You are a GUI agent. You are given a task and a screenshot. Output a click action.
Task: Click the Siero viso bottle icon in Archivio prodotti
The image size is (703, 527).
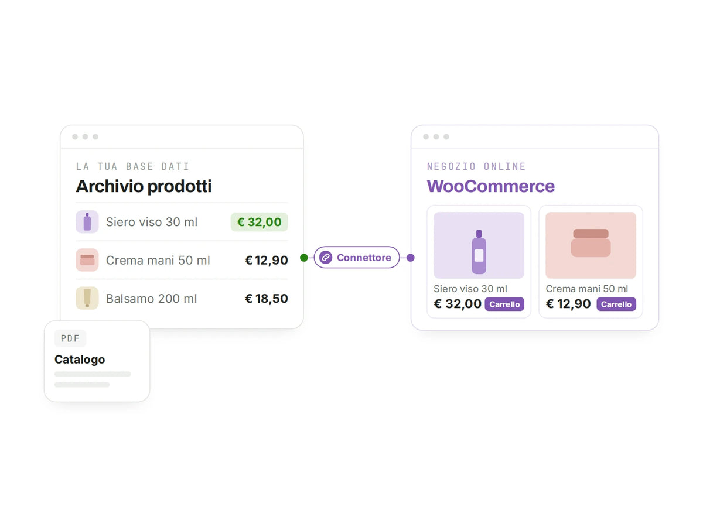click(87, 222)
